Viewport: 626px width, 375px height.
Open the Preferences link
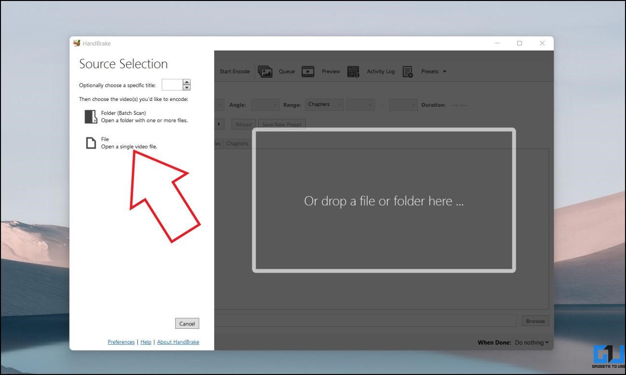[121, 342]
